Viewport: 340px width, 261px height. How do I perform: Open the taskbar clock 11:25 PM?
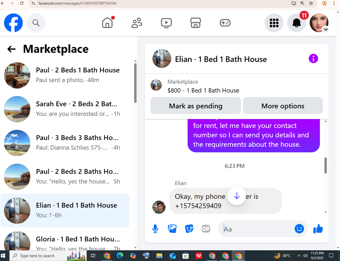click(317, 256)
